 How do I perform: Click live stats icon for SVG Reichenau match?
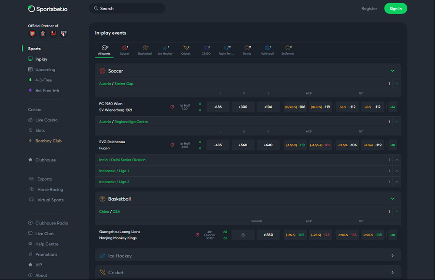(x=172, y=145)
